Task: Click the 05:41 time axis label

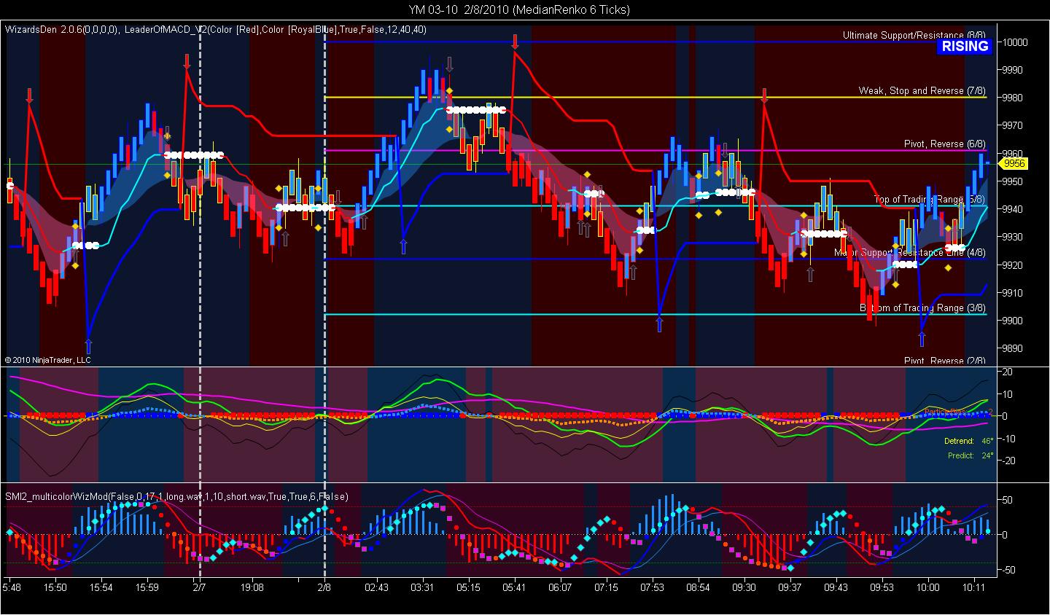Action: 514,587
